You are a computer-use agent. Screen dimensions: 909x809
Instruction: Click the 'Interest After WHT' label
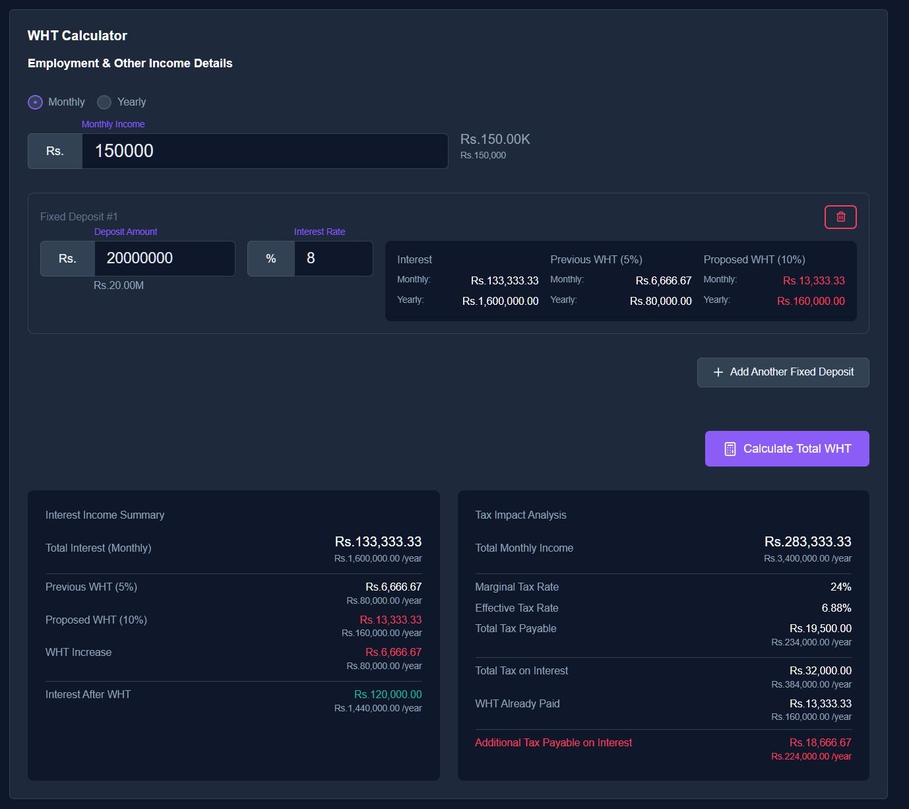tap(88, 695)
